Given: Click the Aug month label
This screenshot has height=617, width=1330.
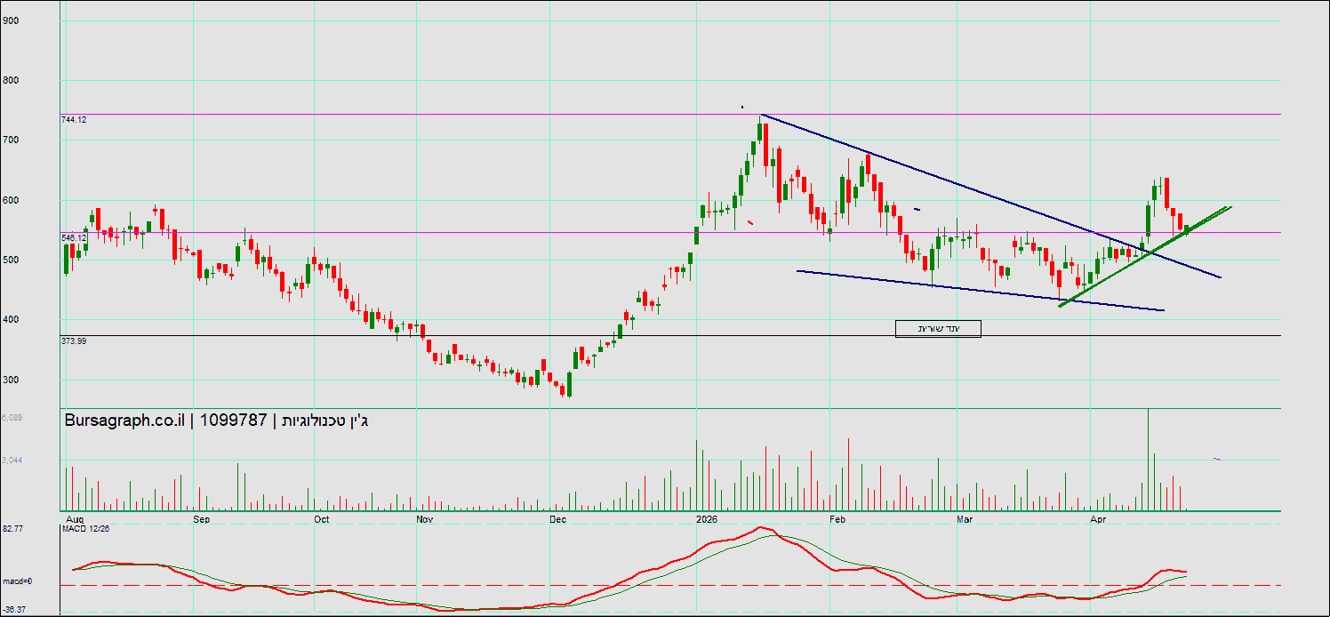Looking at the screenshot, I should (x=75, y=518).
